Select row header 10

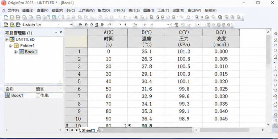click(x=76, y=119)
